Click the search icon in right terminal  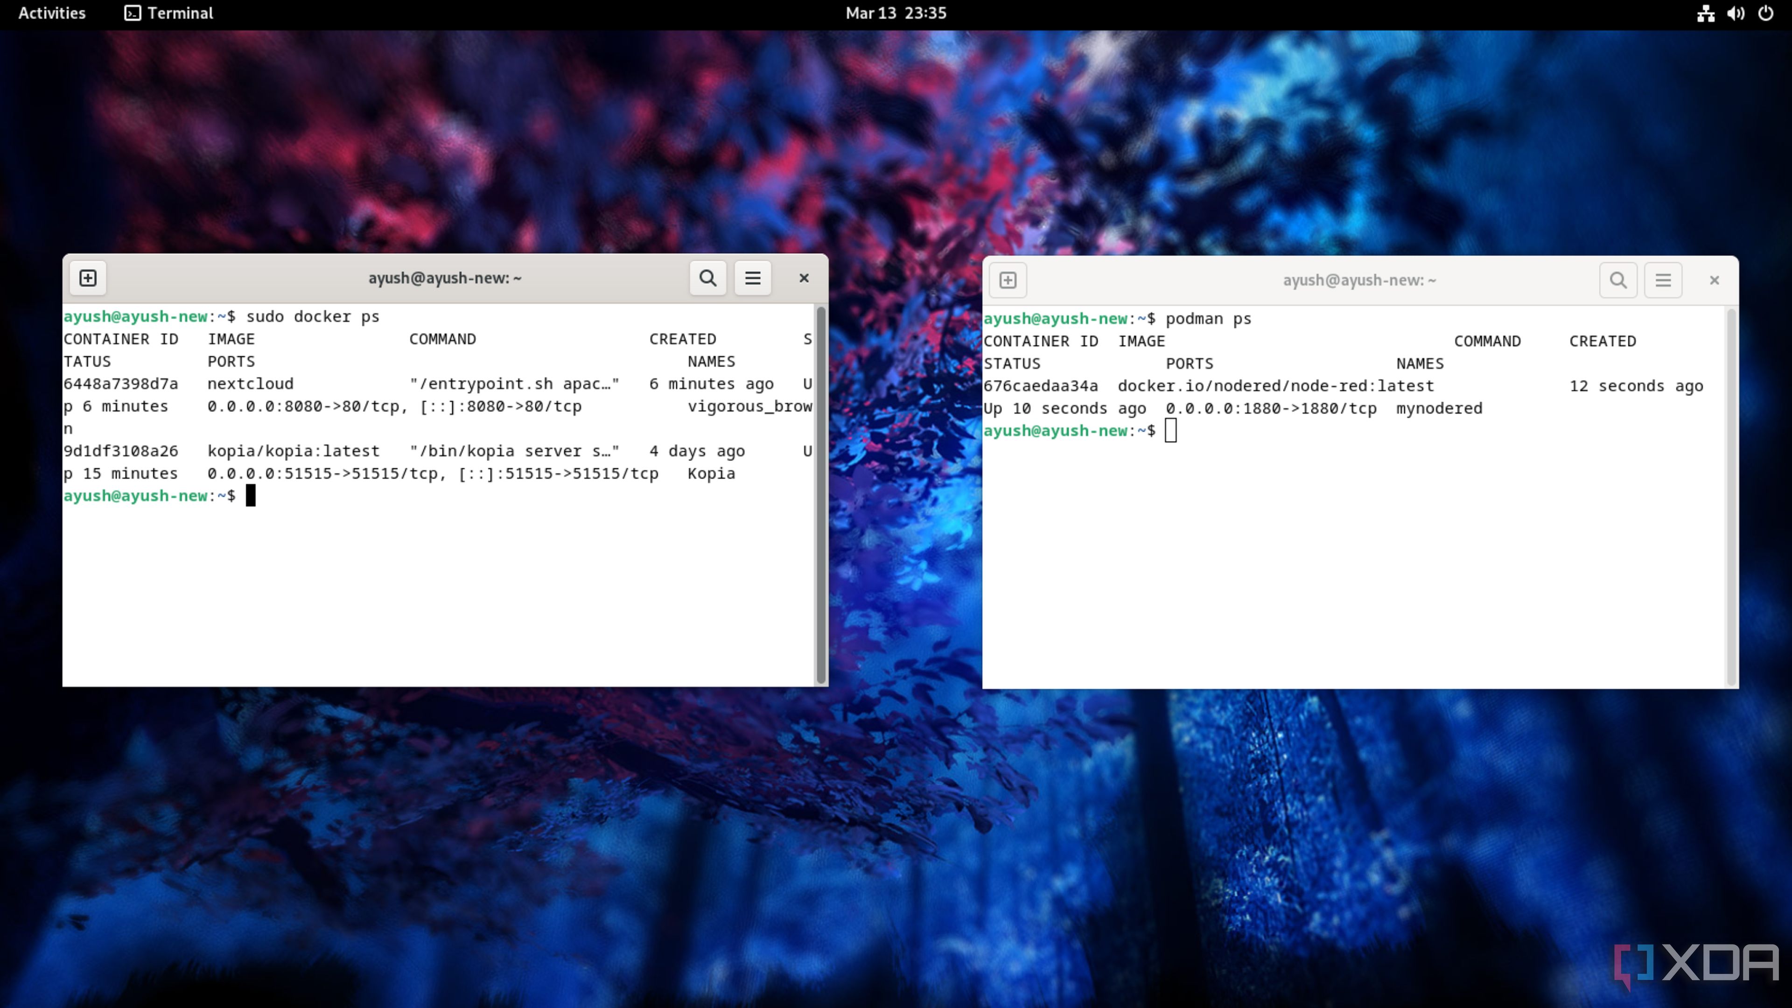(x=1618, y=280)
